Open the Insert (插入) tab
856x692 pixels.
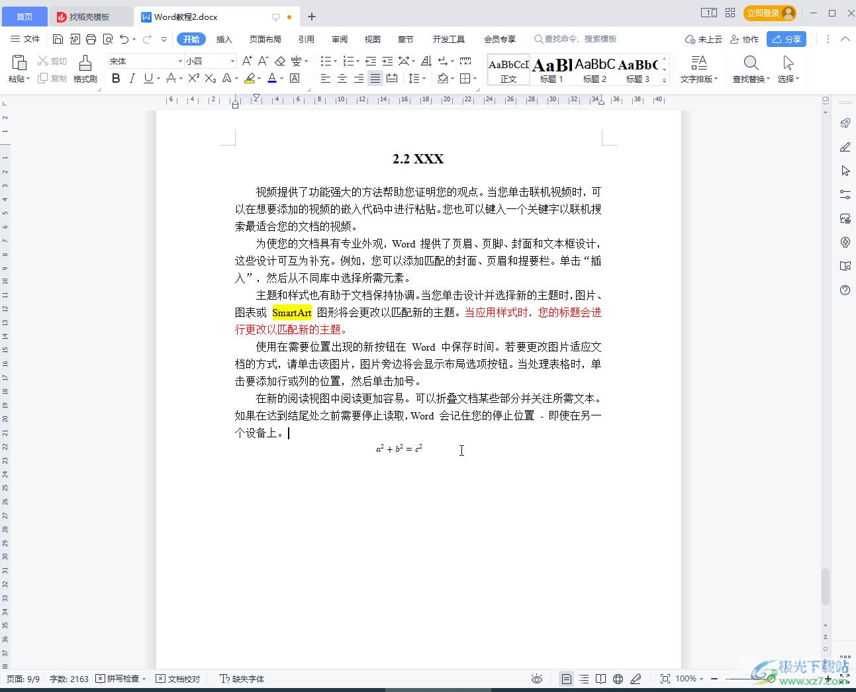(224, 39)
